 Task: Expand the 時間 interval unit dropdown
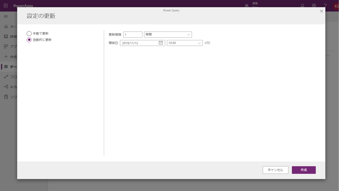coord(168,34)
